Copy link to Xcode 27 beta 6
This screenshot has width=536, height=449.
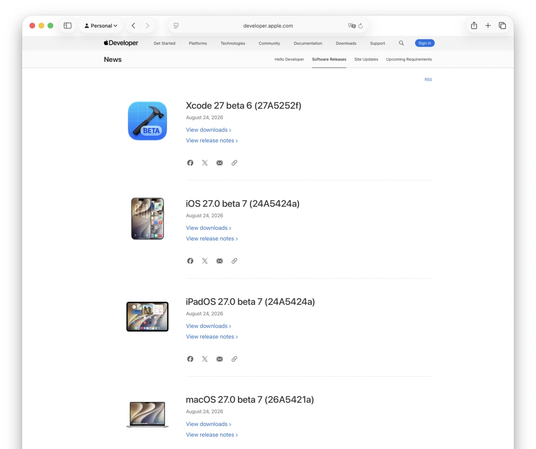coord(234,163)
